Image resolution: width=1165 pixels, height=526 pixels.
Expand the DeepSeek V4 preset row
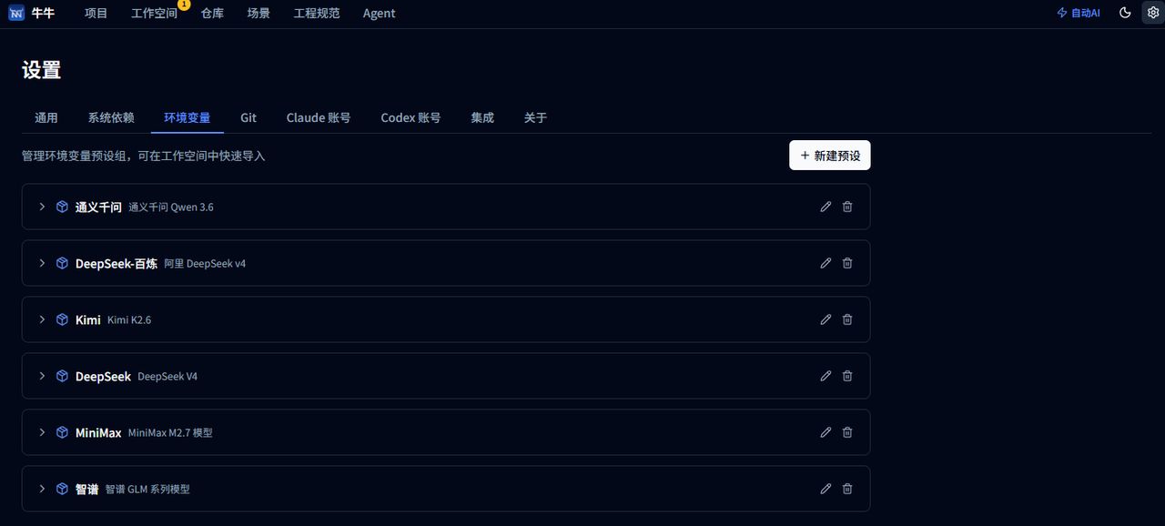click(x=42, y=376)
